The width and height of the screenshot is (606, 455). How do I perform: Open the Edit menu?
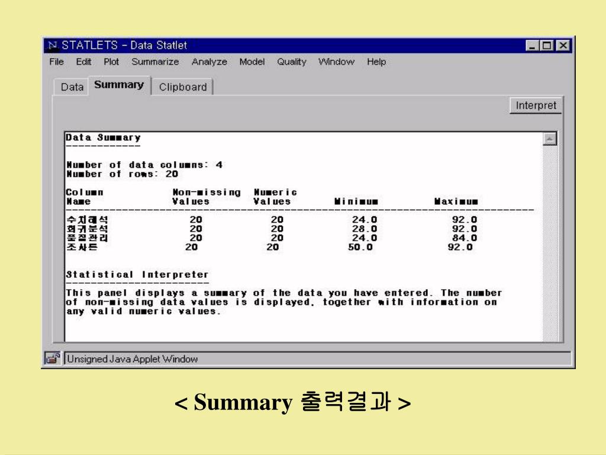(83, 62)
